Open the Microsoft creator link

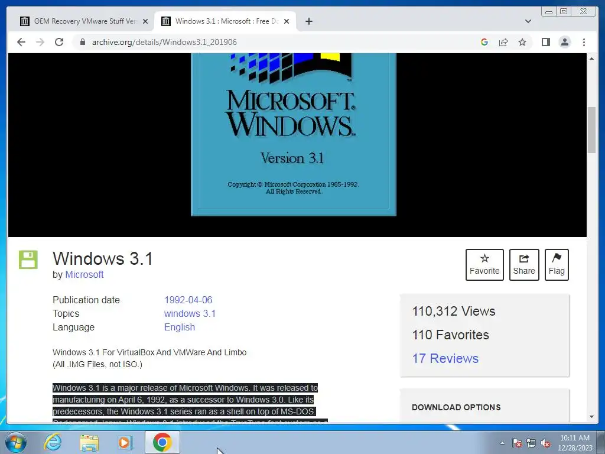pos(84,274)
